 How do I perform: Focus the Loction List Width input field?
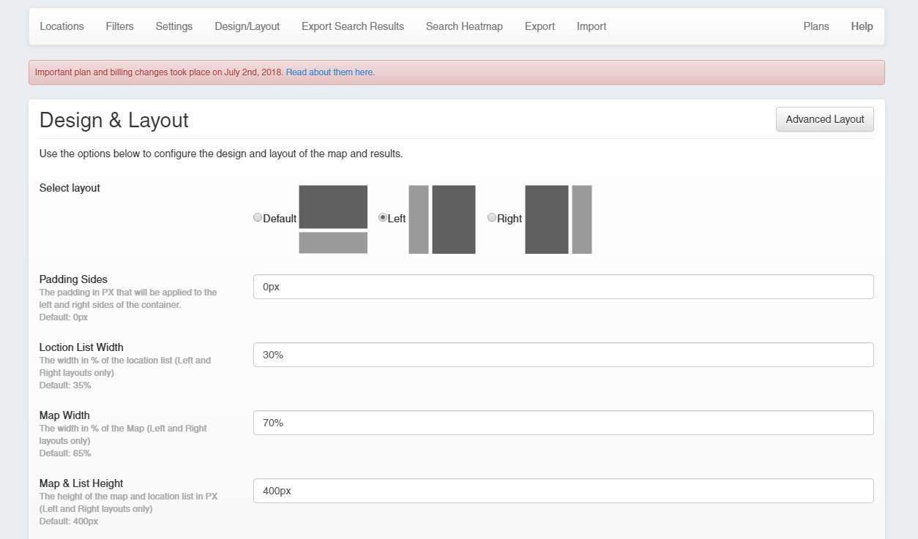click(564, 355)
